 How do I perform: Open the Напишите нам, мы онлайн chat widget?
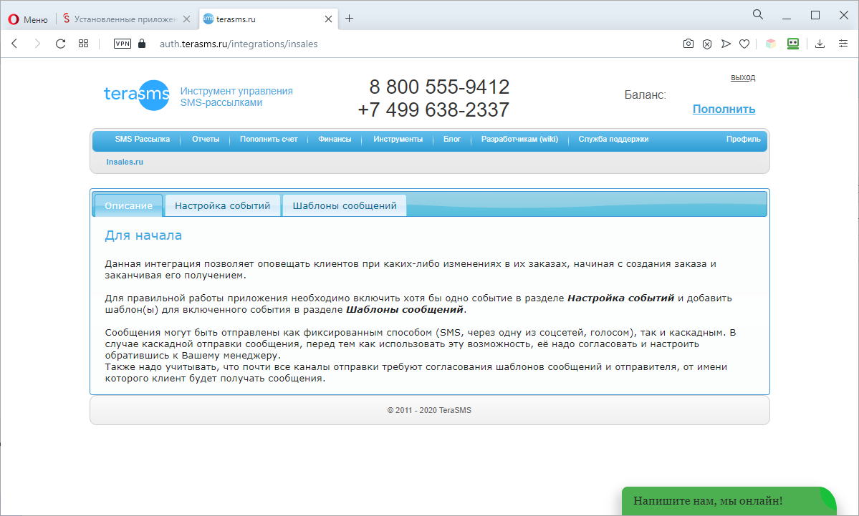coord(729,501)
